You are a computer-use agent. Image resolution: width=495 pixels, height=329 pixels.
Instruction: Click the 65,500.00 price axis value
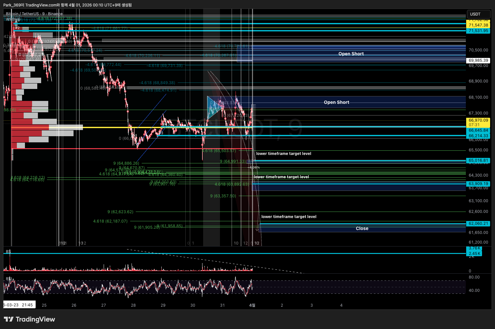click(478, 150)
